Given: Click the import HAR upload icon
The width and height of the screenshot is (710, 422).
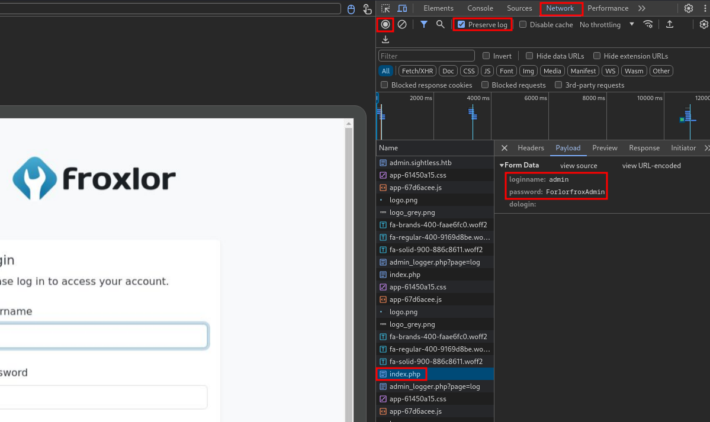Looking at the screenshot, I should (x=670, y=24).
